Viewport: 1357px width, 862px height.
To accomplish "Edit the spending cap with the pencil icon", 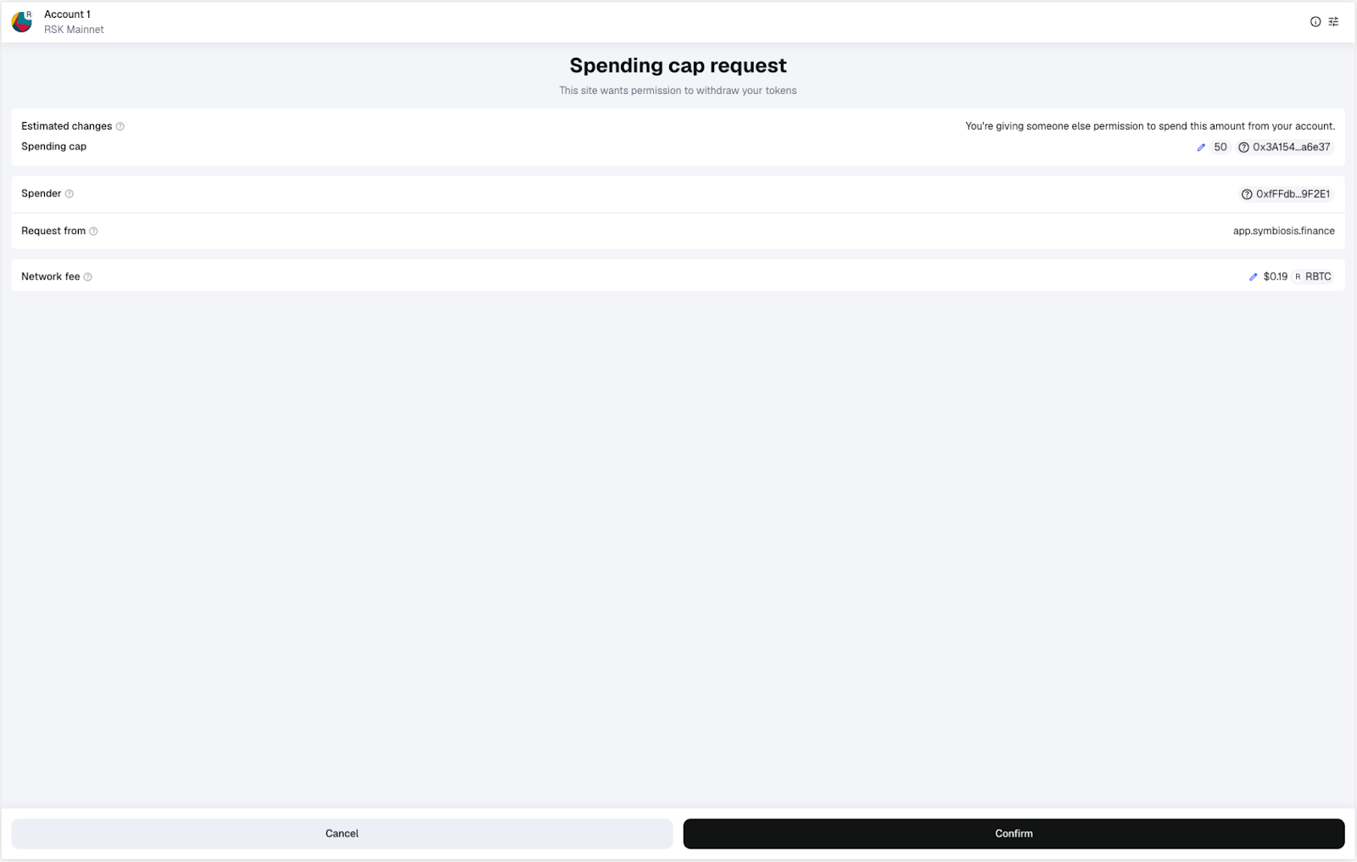I will point(1201,147).
